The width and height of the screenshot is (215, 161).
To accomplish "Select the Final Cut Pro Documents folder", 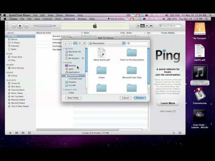I will tap(132, 54).
